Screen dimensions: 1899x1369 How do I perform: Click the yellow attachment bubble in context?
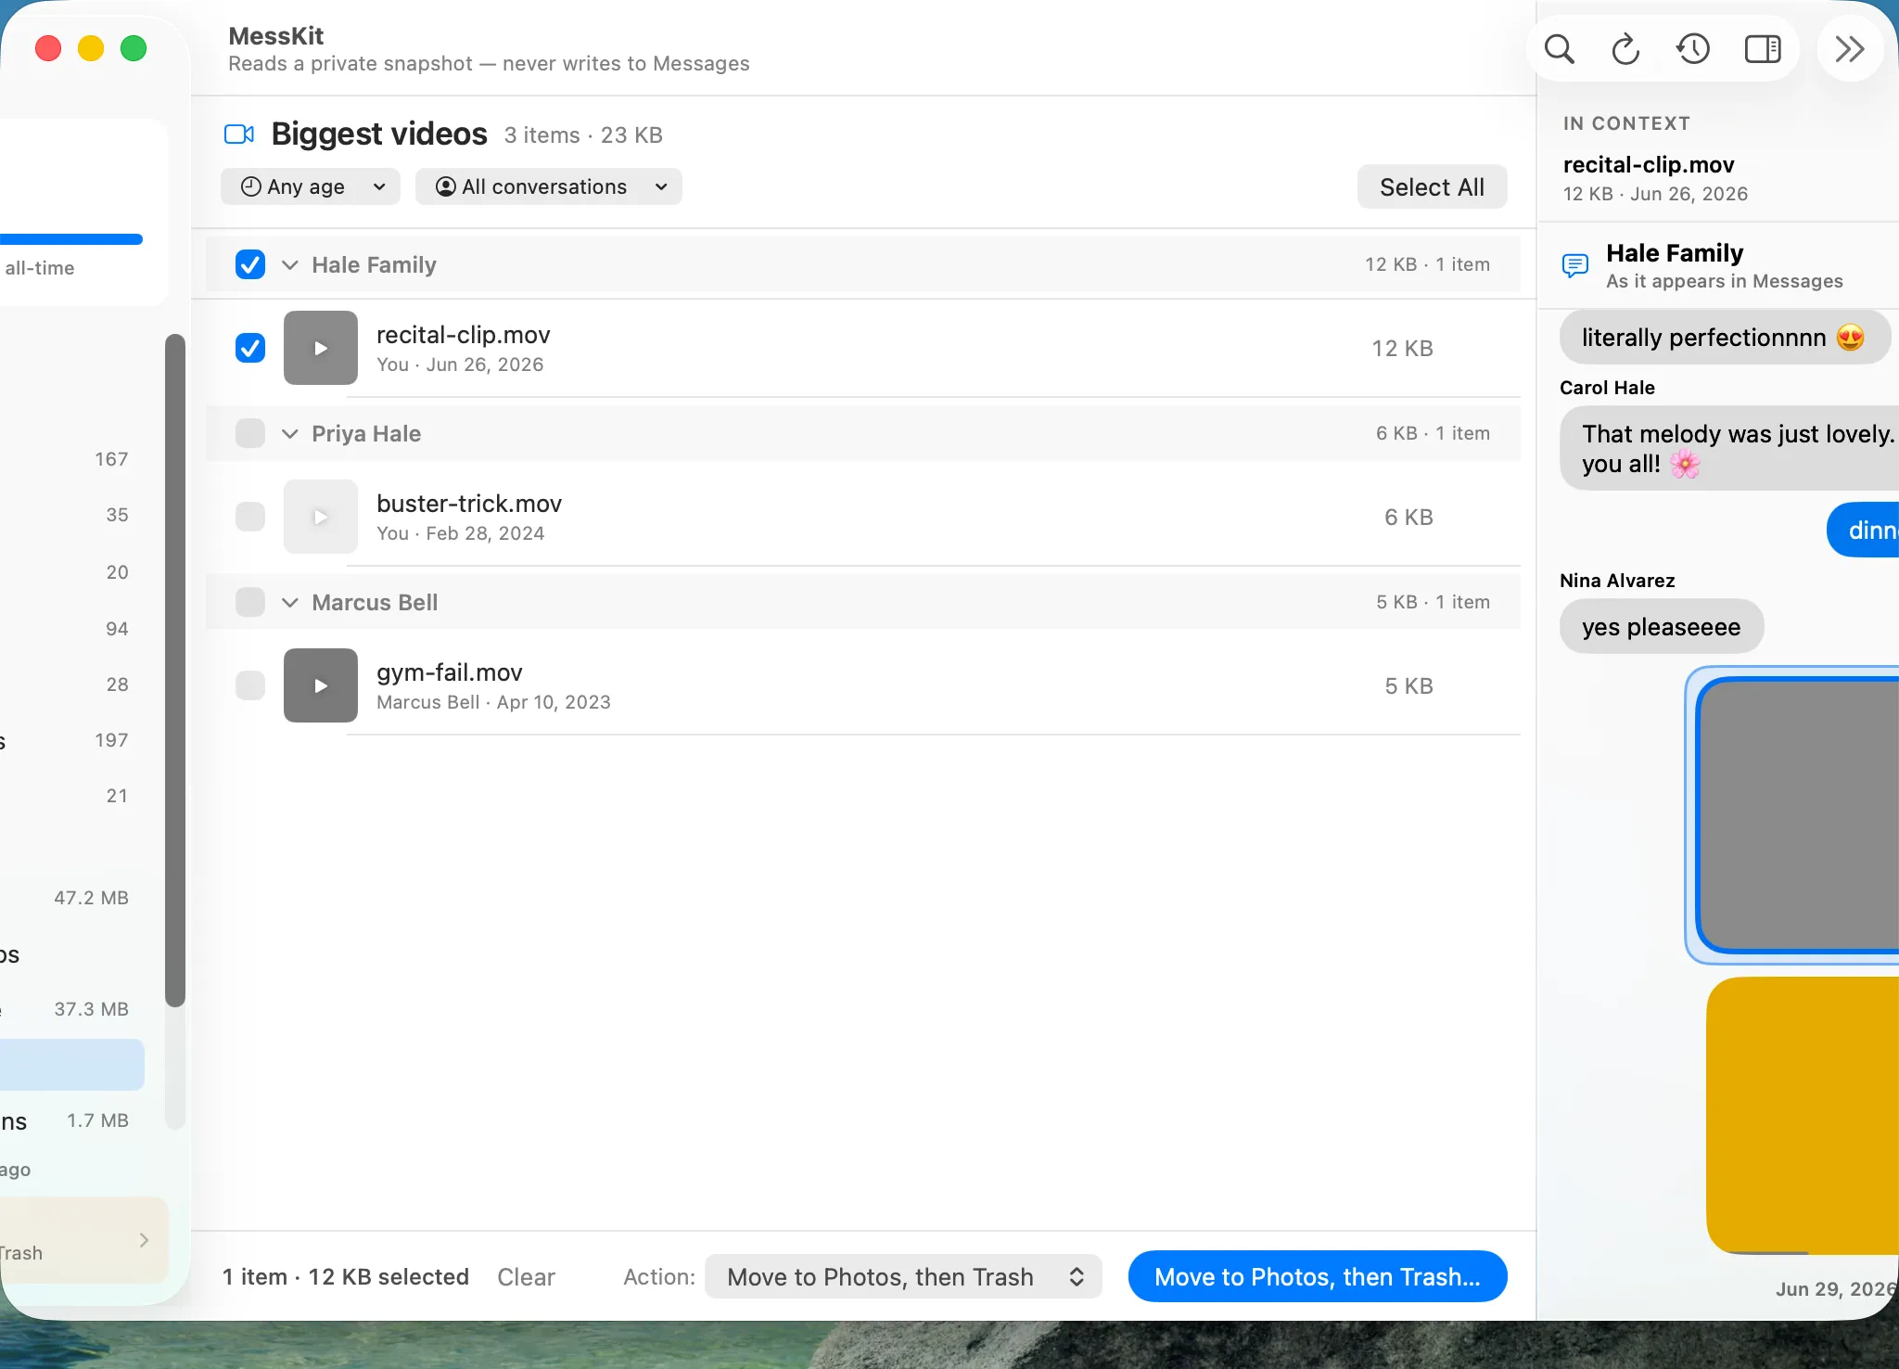pos(1803,1115)
